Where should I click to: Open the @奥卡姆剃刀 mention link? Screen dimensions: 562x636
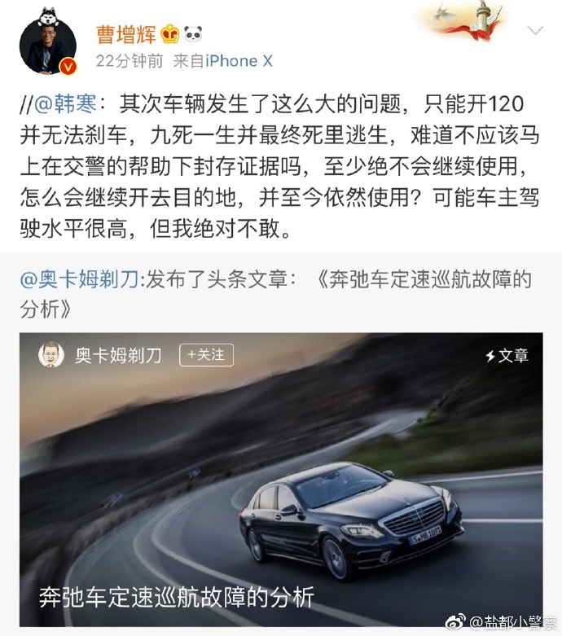point(80,279)
